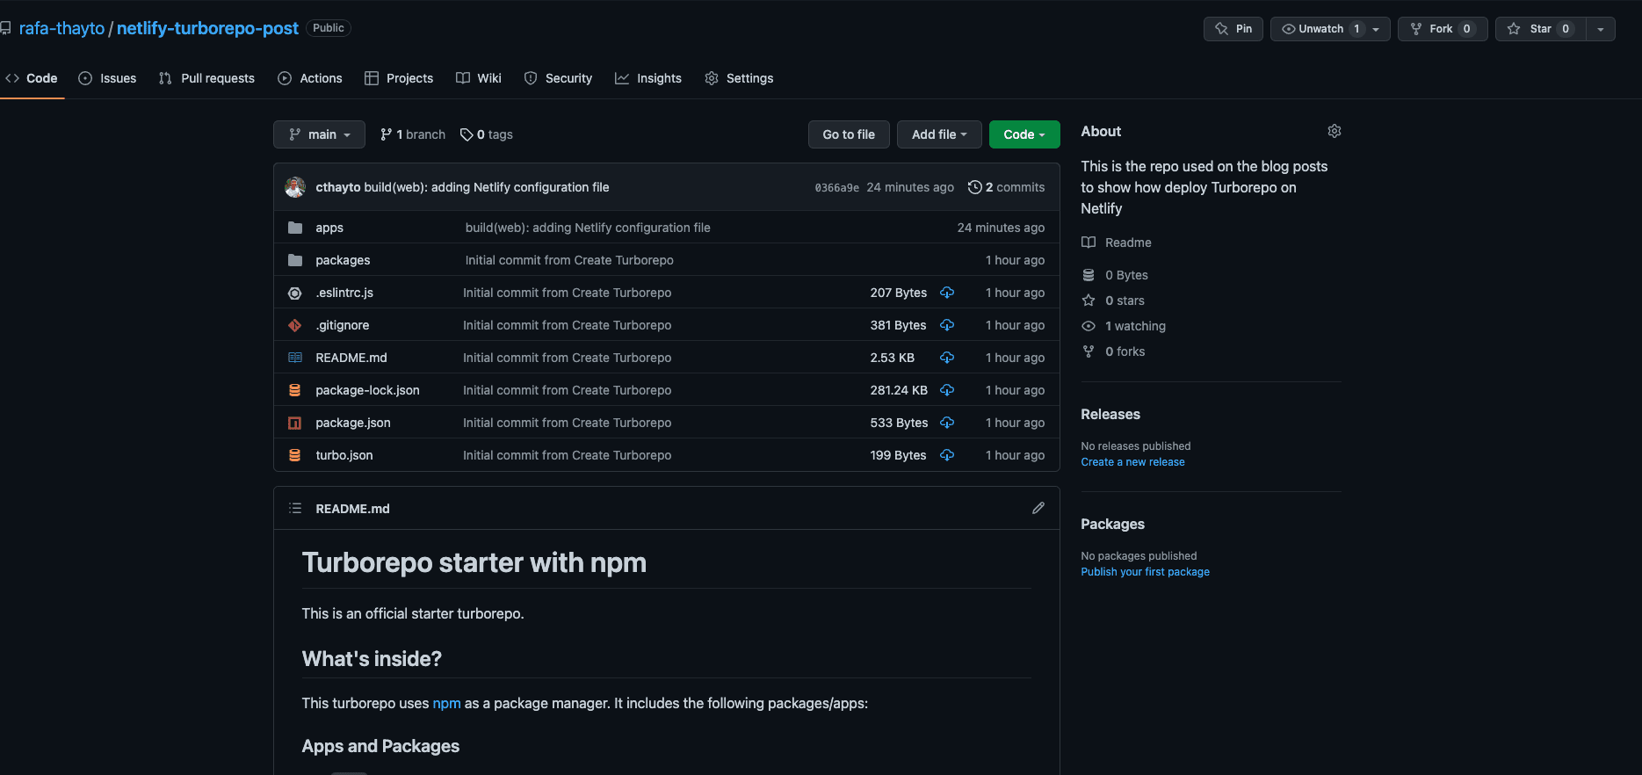This screenshot has width=1642, height=775.
Task: Edit README.md with the pencil icon
Action: pos(1038,508)
